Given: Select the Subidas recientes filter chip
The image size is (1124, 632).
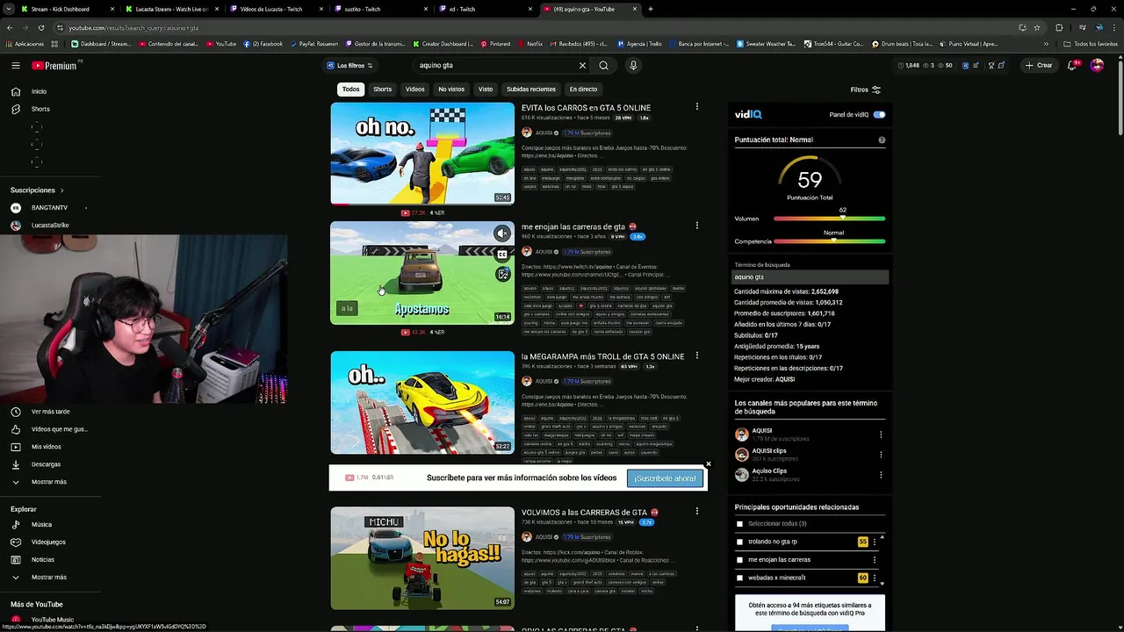Looking at the screenshot, I should 531,90.
